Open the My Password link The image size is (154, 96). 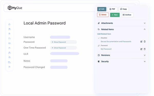pyautogui.click(x=106, y=49)
